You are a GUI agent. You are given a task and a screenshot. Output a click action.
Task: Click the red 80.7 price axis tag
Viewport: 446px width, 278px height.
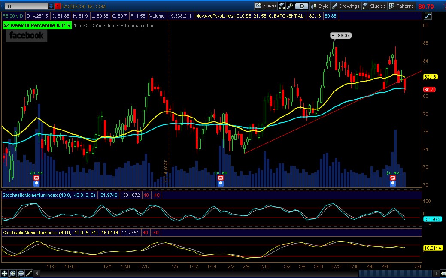(429, 90)
